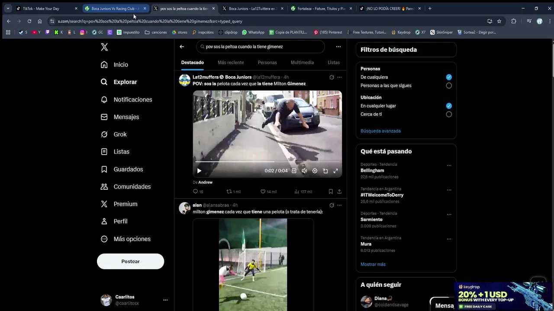Like the La12muffera tweet
The image size is (554, 311).
pyautogui.click(x=268, y=191)
